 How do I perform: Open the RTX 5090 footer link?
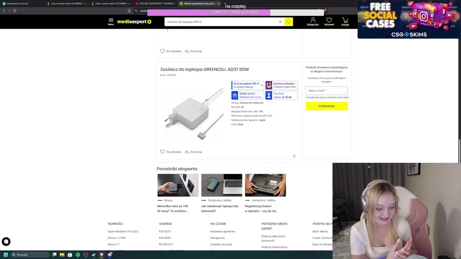click(x=165, y=238)
